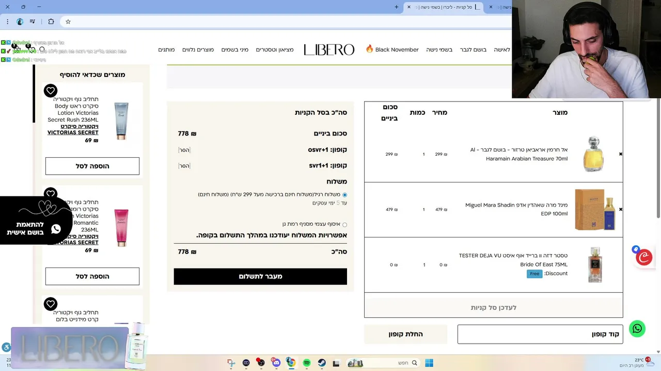
Task: Open Task View in the taskbar
Action: pyautogui.click(x=336, y=363)
